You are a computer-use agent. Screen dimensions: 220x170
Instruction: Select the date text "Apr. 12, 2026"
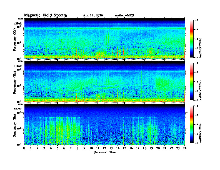[93, 16]
